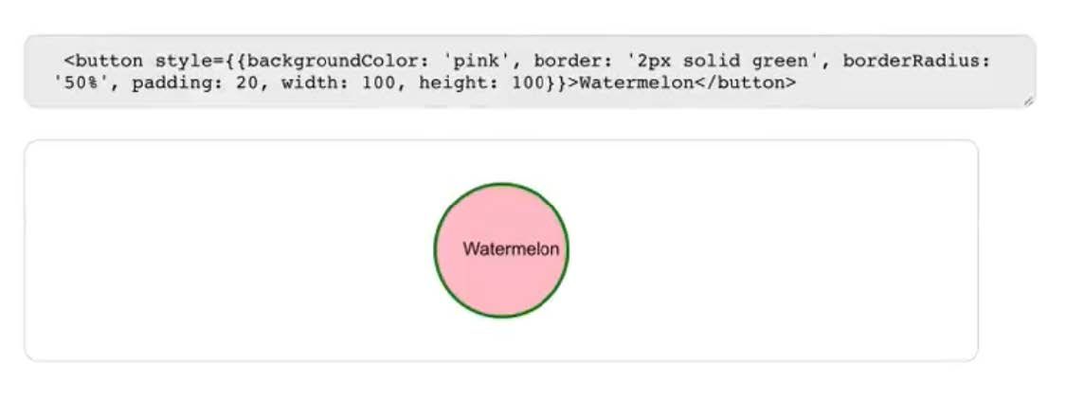Click the code textarea resize handle
Screen dimensions: 1084x402
(x=1028, y=100)
